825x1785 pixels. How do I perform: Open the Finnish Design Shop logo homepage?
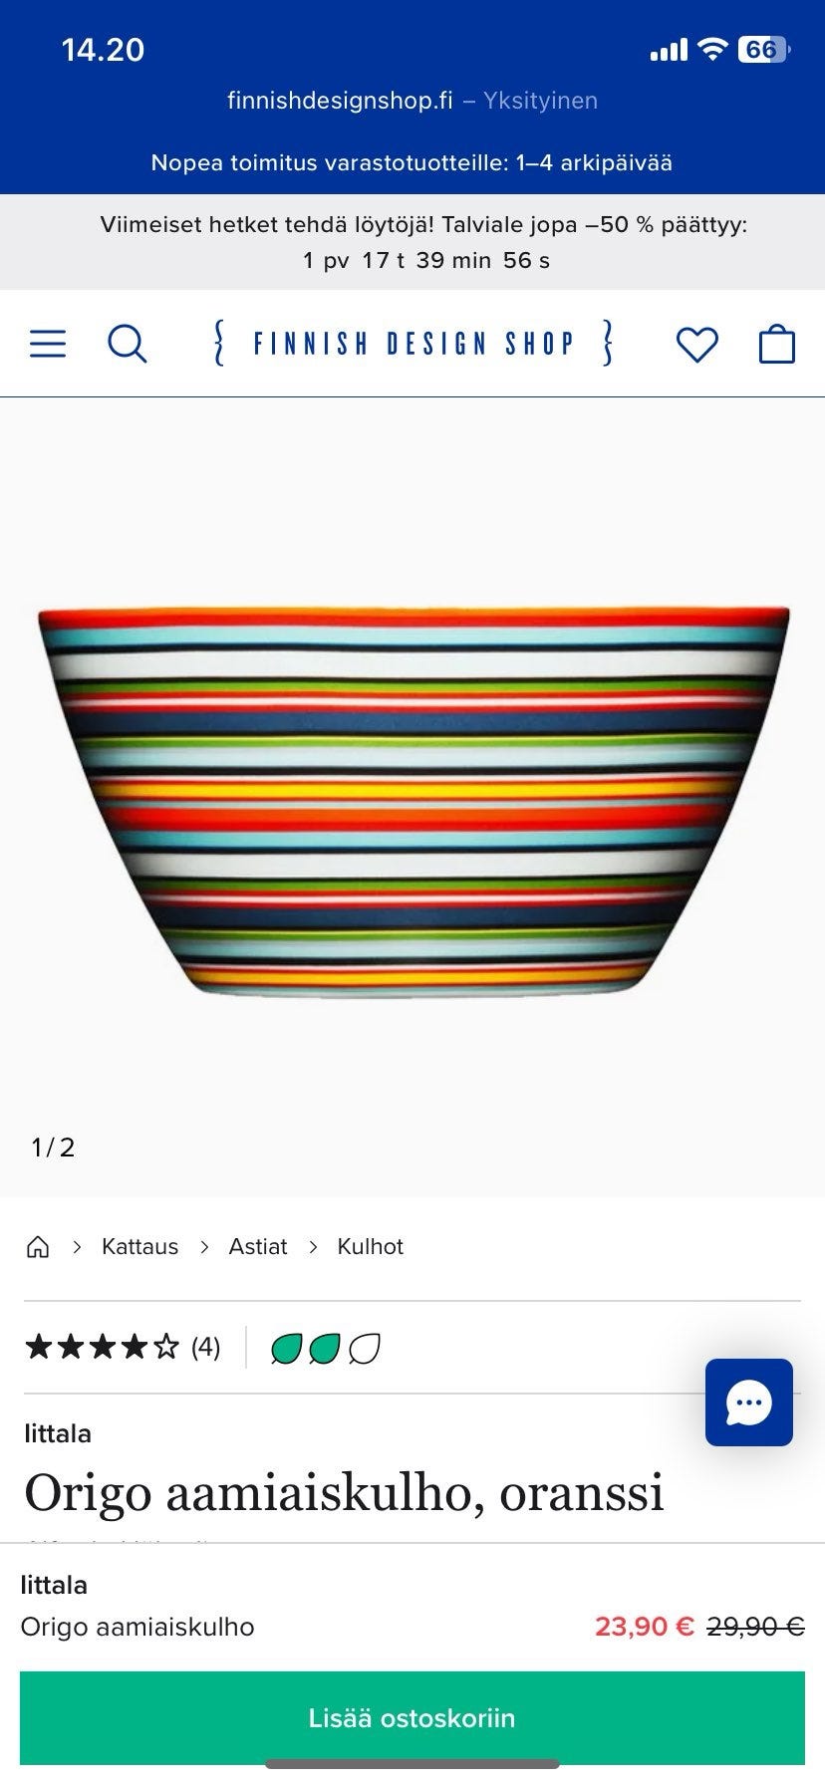coord(412,344)
